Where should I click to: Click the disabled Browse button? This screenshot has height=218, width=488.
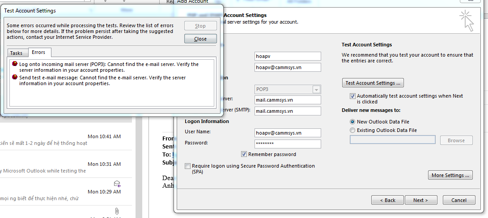pos(456,140)
